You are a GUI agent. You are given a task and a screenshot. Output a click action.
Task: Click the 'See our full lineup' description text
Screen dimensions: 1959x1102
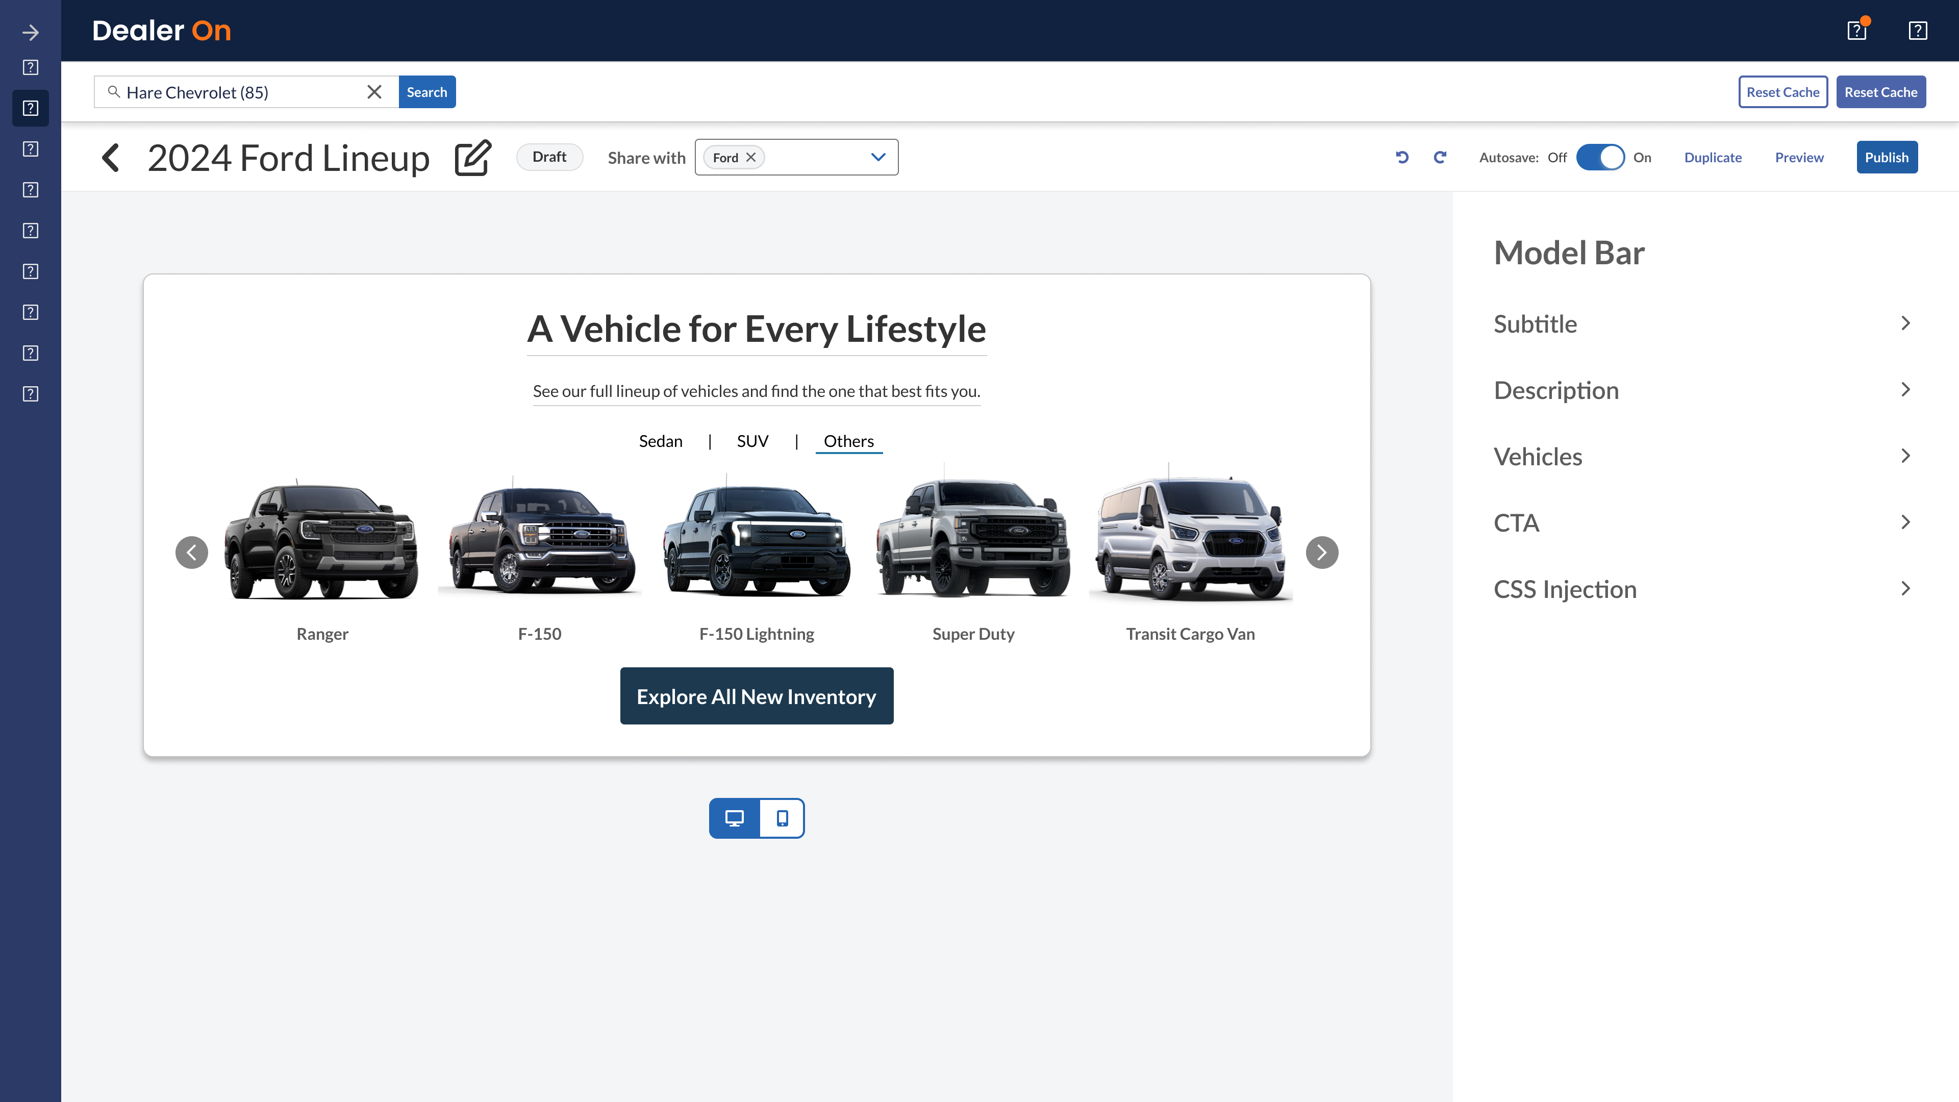point(757,391)
